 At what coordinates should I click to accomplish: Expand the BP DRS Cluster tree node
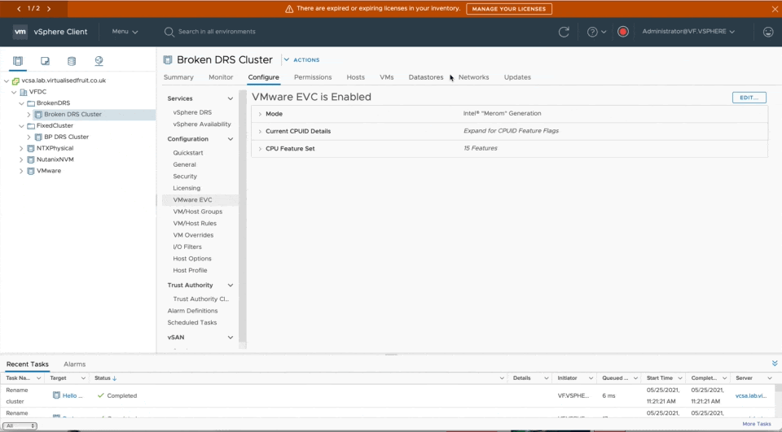(x=29, y=137)
